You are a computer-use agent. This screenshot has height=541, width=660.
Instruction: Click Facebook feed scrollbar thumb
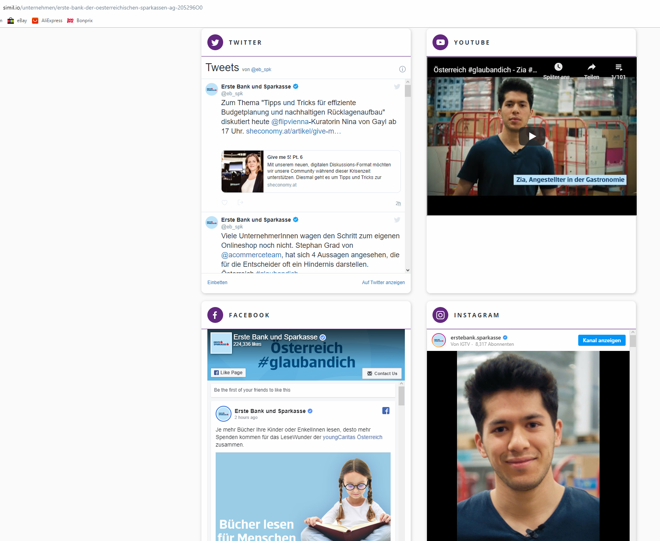point(401,396)
